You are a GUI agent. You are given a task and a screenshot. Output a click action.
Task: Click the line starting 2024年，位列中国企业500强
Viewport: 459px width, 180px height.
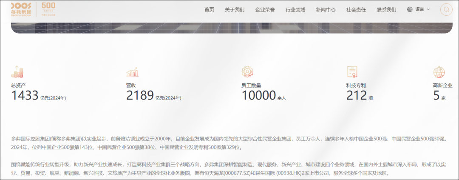point(127,147)
